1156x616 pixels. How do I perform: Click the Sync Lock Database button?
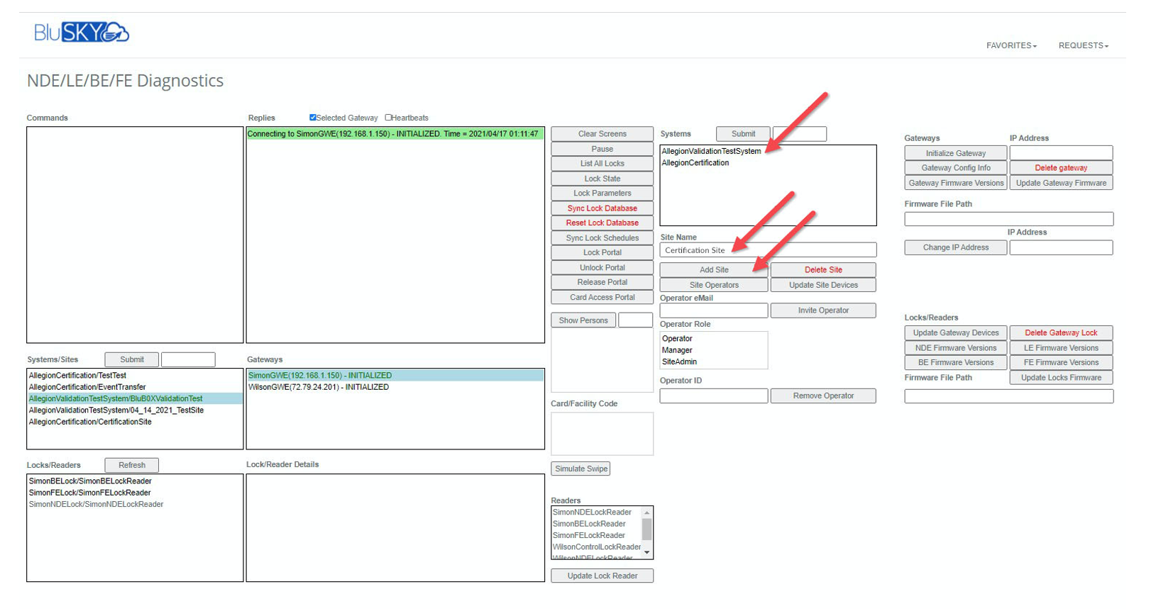click(x=601, y=208)
